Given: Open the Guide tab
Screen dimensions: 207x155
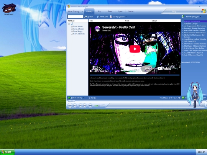Looking at the screenshot, I should [131, 11].
